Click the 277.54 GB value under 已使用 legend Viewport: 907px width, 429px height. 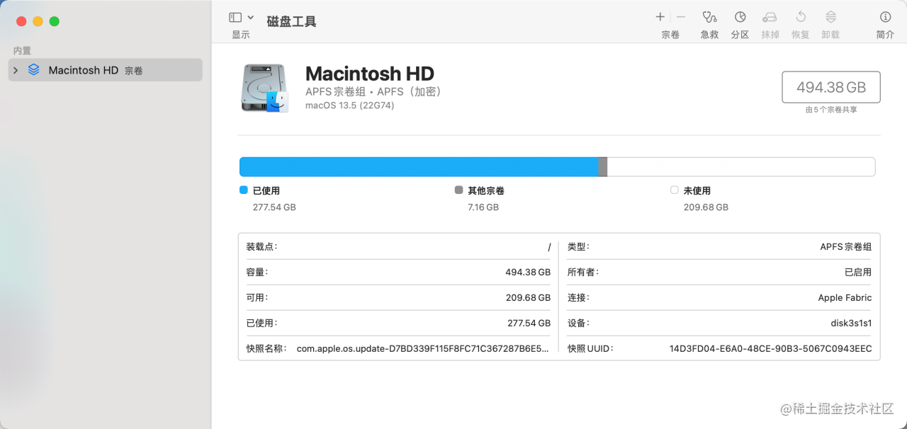pos(274,207)
